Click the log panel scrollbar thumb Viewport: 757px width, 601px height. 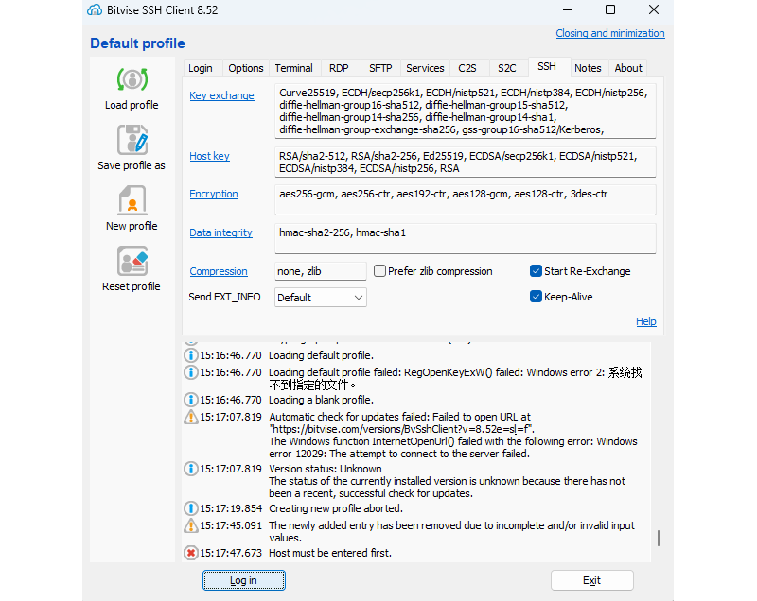click(x=659, y=539)
